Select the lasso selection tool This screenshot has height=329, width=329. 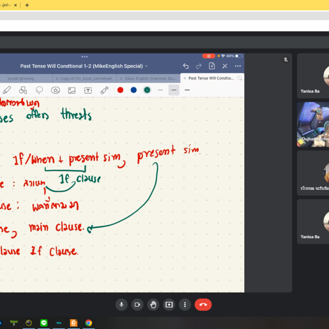click(39, 90)
